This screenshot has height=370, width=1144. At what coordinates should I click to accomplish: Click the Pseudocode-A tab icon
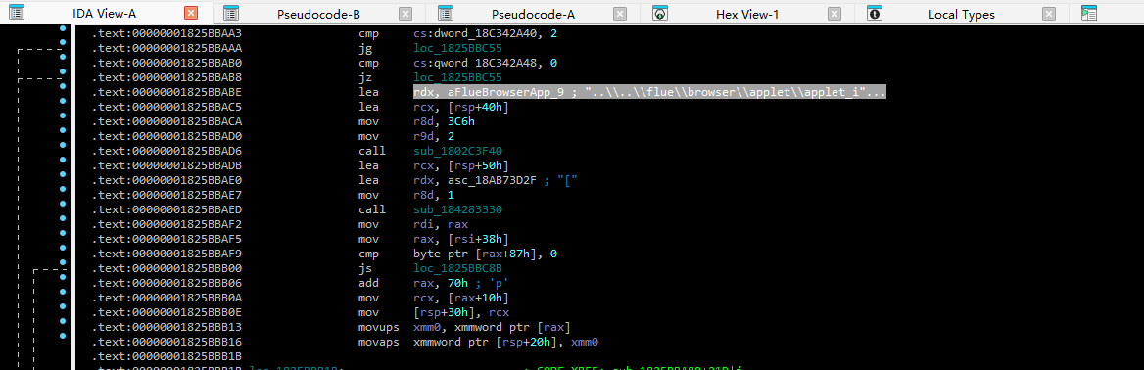(445, 13)
